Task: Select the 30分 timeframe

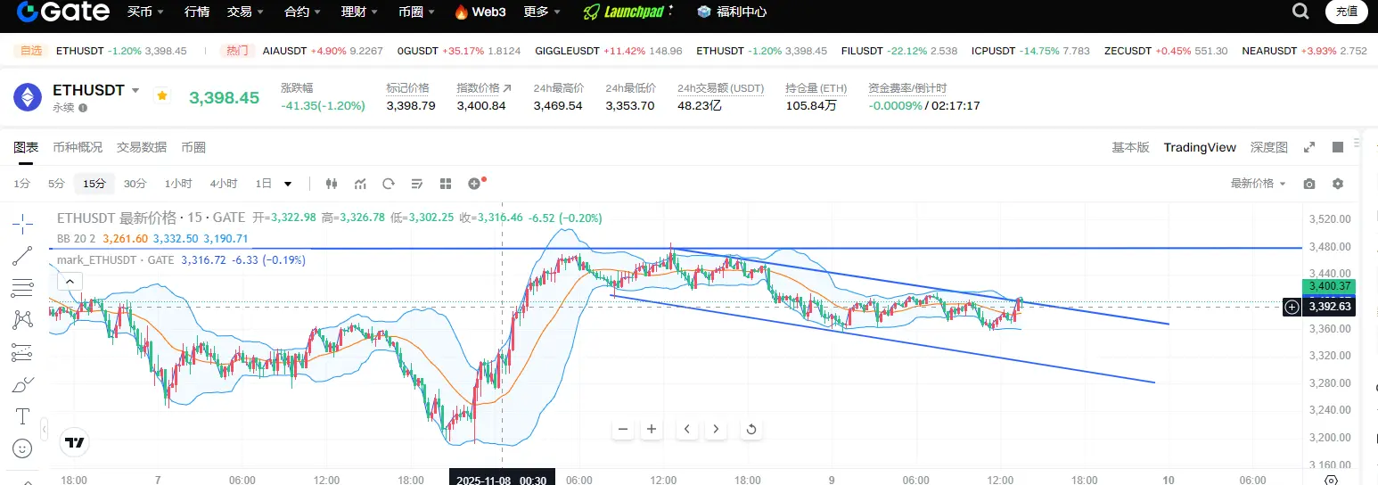Action: 135,184
